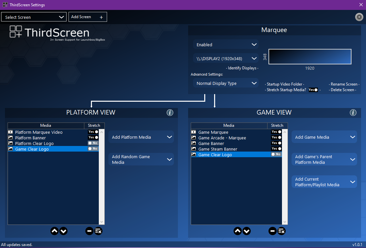366x248 pixels.
Task: Click the Add Screen button
Action: tap(88, 17)
